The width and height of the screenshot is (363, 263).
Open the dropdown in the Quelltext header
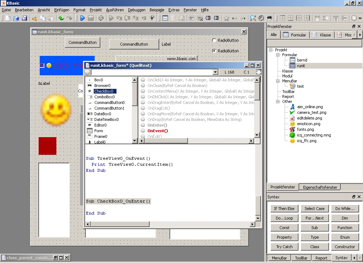pos(215,72)
